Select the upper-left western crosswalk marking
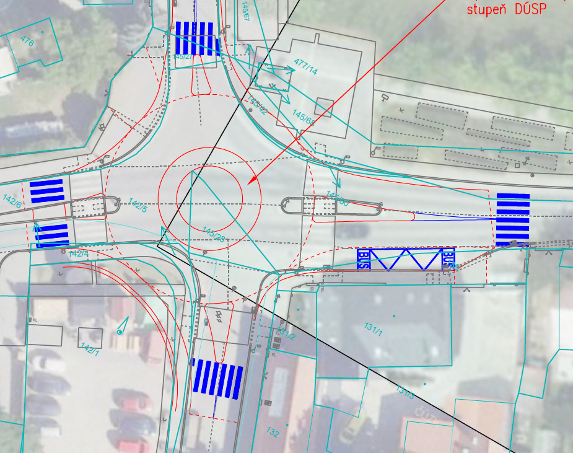This screenshot has height=453, width=573. pos(47,190)
